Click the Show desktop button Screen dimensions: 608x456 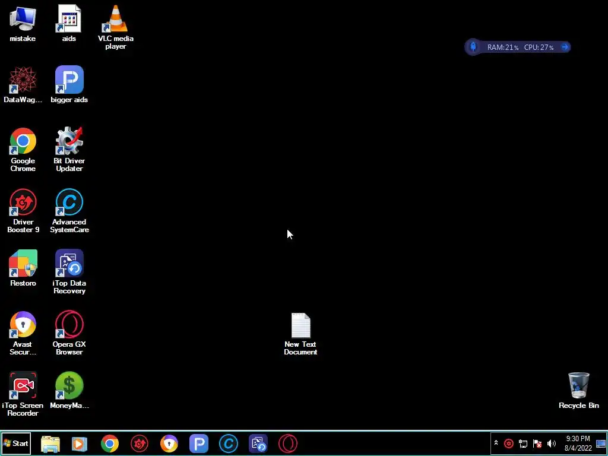601,444
